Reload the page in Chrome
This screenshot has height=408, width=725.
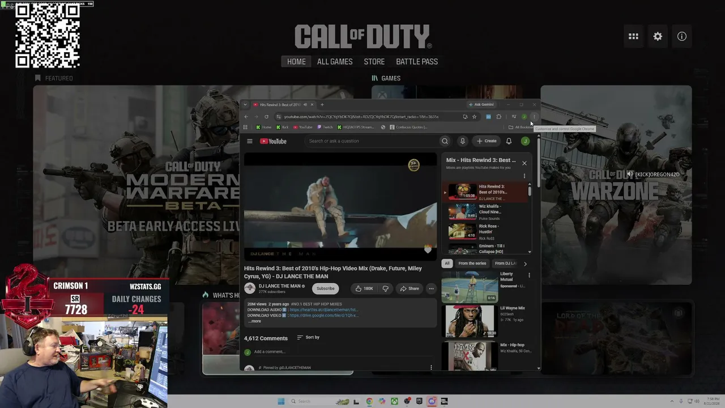pyautogui.click(x=266, y=117)
